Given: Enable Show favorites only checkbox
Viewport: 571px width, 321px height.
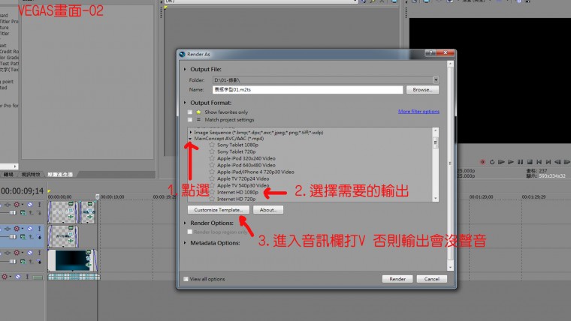Looking at the screenshot, I should [189, 112].
